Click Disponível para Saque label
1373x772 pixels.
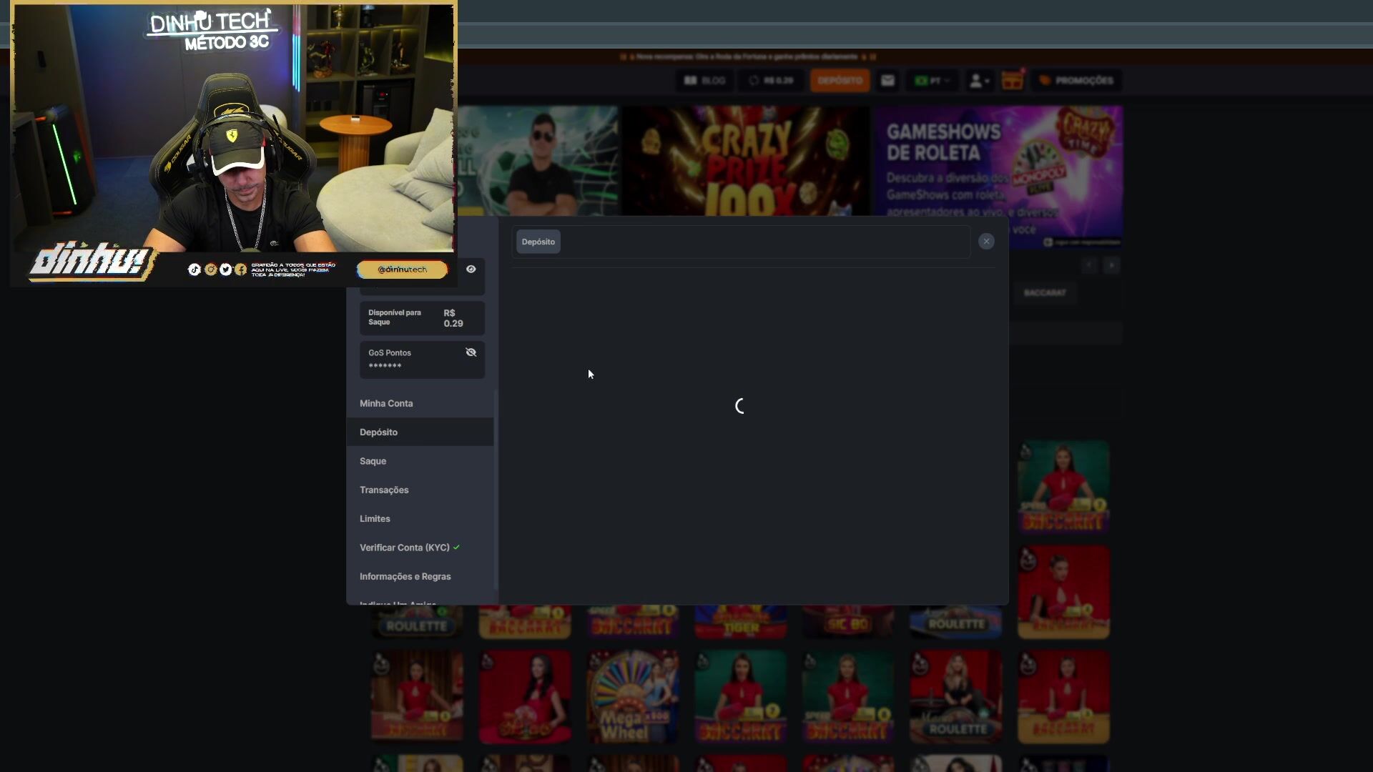coord(395,317)
